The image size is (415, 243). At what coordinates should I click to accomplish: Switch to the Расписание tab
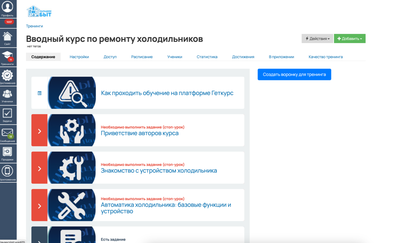click(x=142, y=57)
